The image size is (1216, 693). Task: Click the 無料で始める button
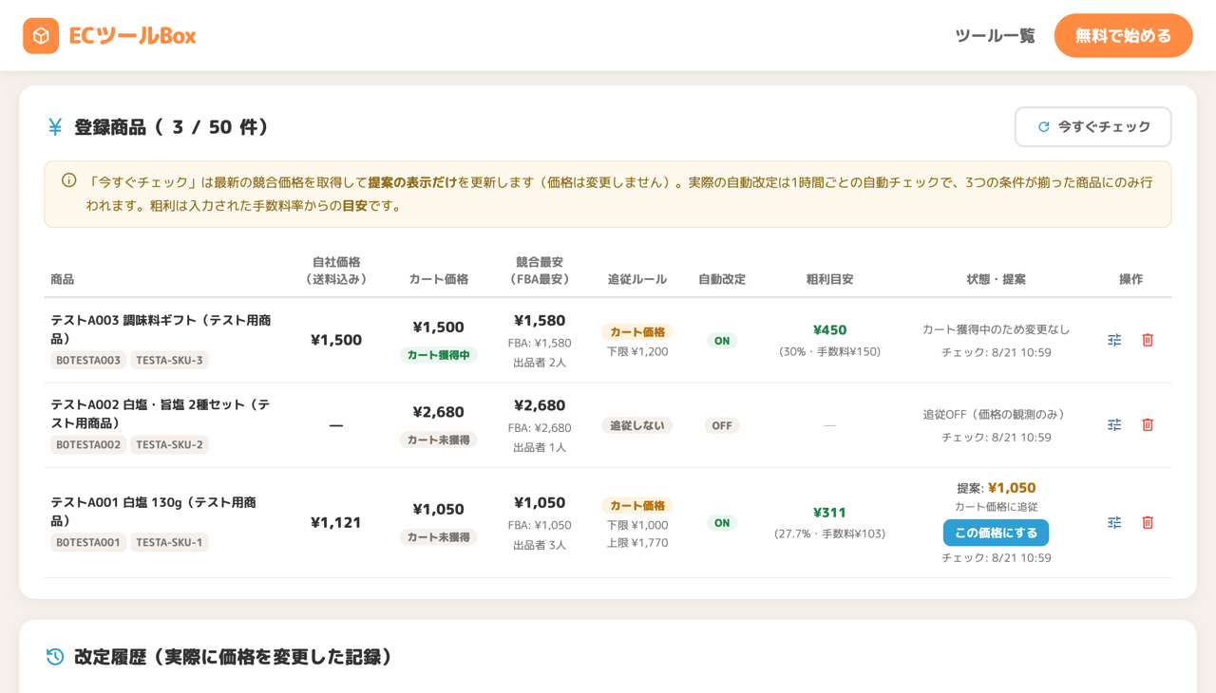[x=1123, y=36]
